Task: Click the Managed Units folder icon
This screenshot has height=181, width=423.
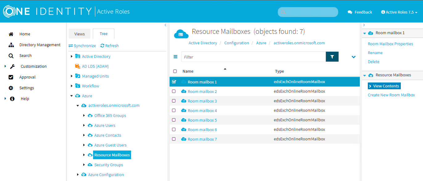Action: [x=78, y=76]
